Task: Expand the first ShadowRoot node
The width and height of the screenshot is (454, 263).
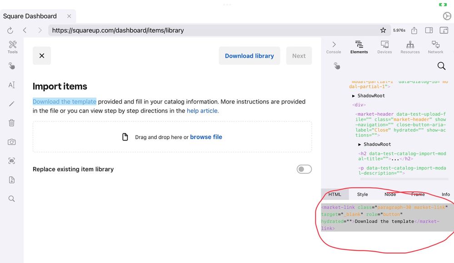Action: [x=354, y=96]
